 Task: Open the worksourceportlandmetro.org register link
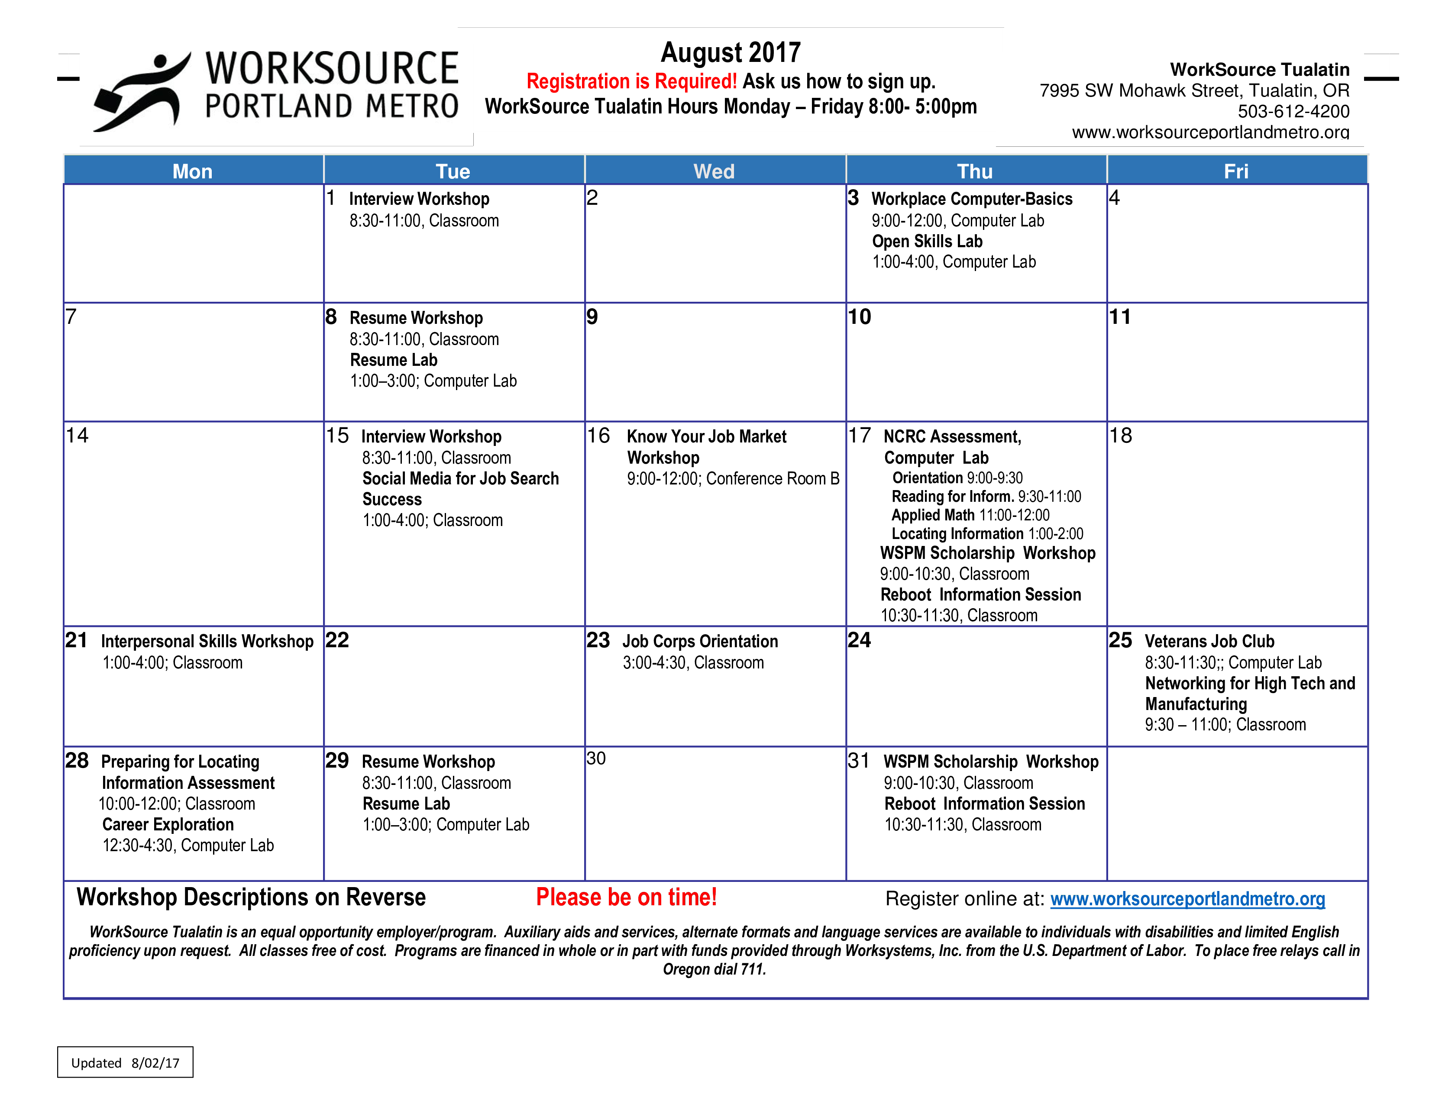point(1187,899)
